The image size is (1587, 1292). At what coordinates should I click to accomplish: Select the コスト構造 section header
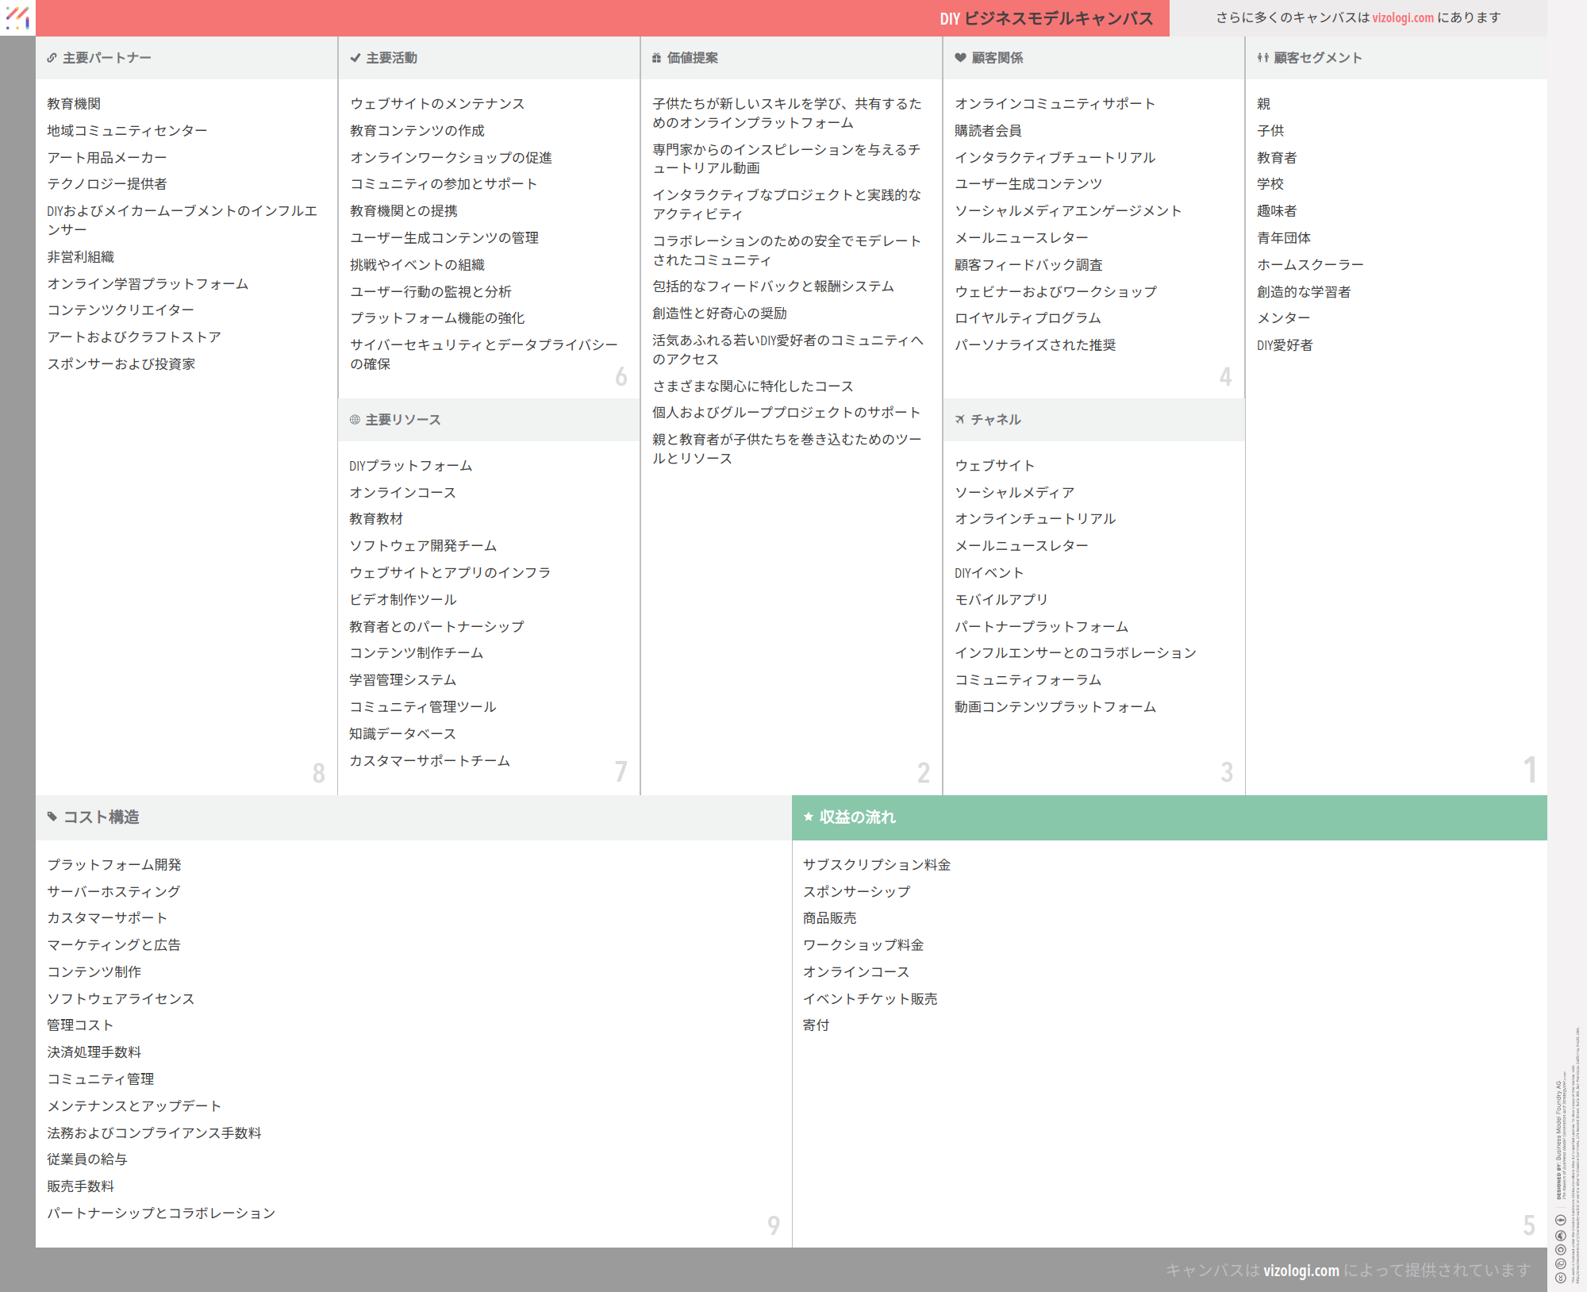413,817
